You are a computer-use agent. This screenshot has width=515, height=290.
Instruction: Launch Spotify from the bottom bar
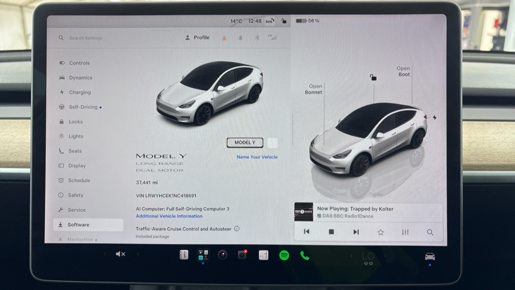pyautogui.click(x=284, y=255)
